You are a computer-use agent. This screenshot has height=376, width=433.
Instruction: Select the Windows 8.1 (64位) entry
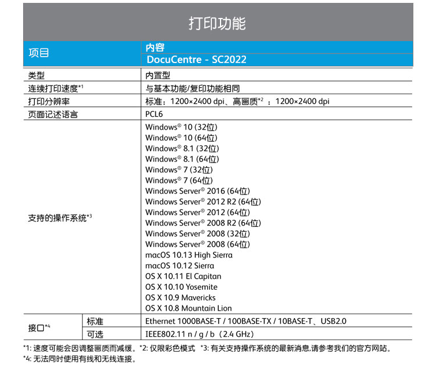pos(182,159)
